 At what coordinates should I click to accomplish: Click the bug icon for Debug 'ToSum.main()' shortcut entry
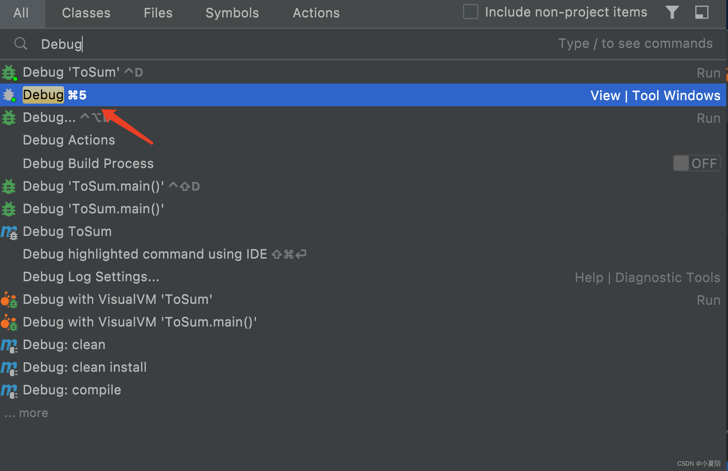[9, 186]
